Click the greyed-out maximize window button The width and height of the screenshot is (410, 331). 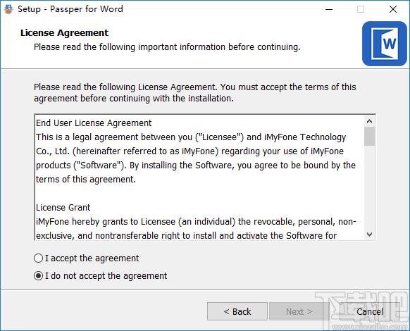(x=361, y=9)
